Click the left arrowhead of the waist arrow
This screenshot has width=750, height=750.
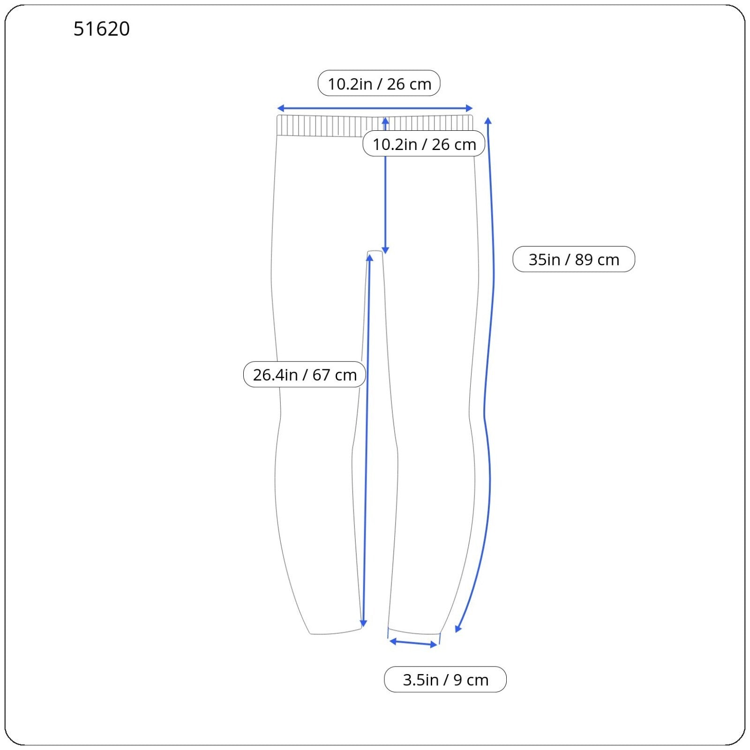tap(280, 108)
